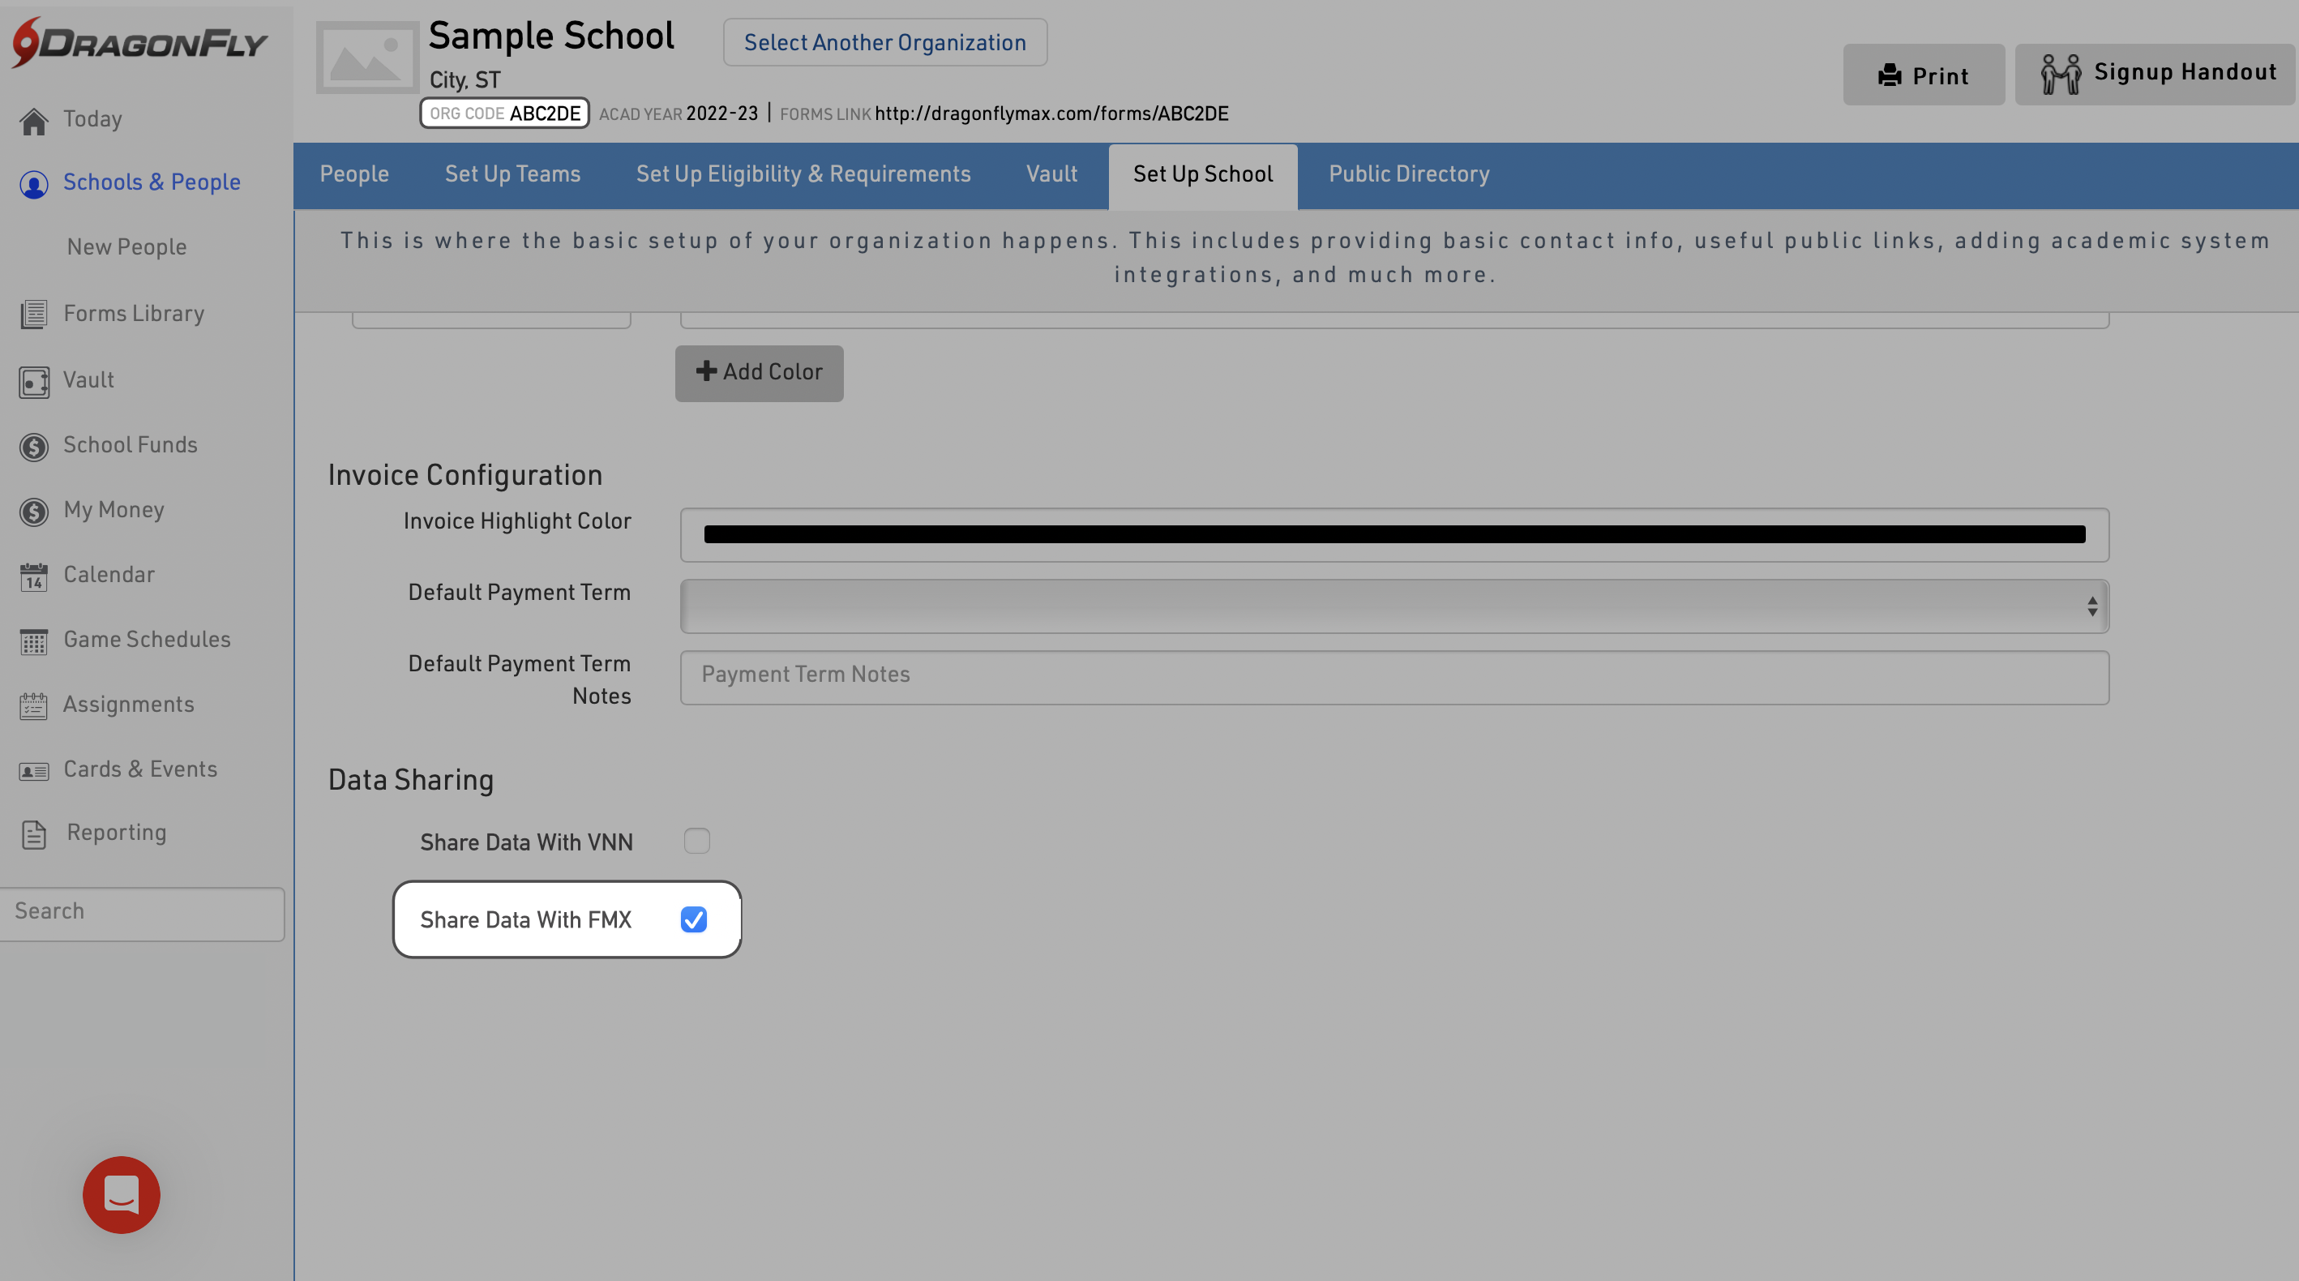Click the Reporting page icon
The height and width of the screenshot is (1281, 2299).
point(34,834)
